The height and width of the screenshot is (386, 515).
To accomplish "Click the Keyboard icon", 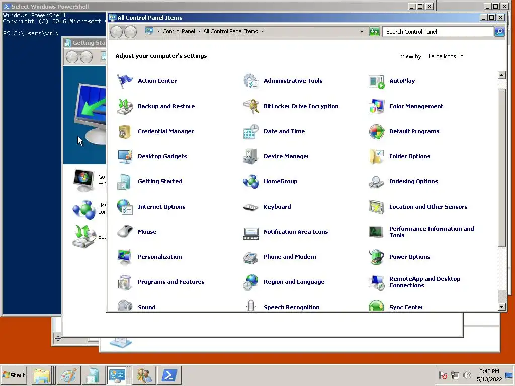I will tap(251, 207).
